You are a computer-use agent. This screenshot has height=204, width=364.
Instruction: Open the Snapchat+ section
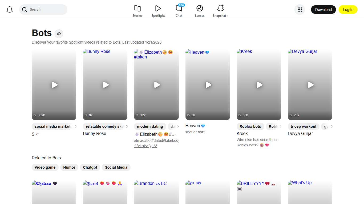coord(220,11)
